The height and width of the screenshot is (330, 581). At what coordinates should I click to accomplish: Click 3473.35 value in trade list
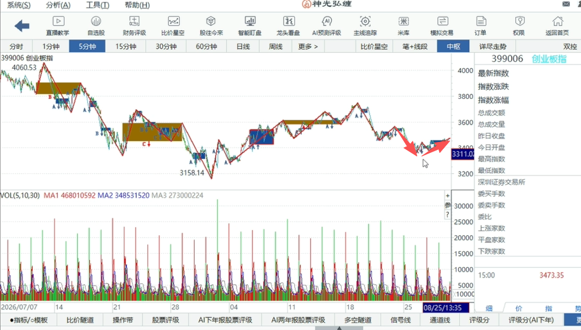point(551,275)
